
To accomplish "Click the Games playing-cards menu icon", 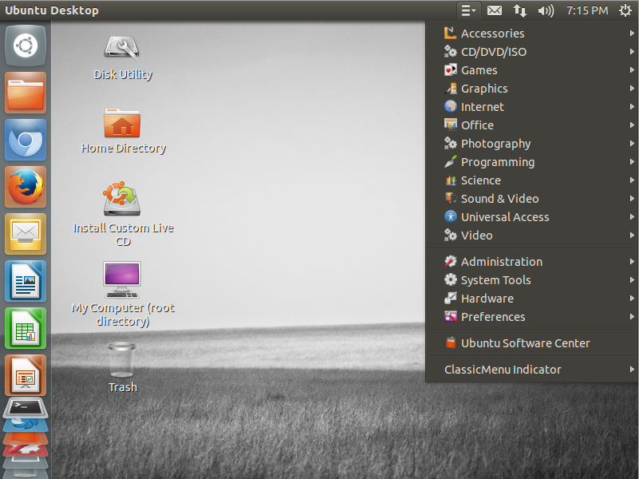I will [x=450, y=70].
